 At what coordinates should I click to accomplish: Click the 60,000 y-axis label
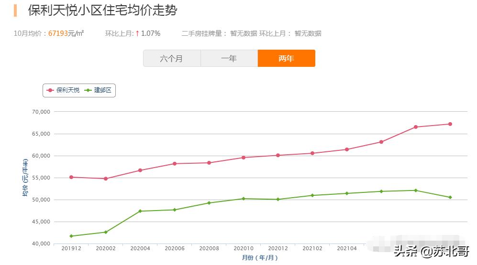41,156
